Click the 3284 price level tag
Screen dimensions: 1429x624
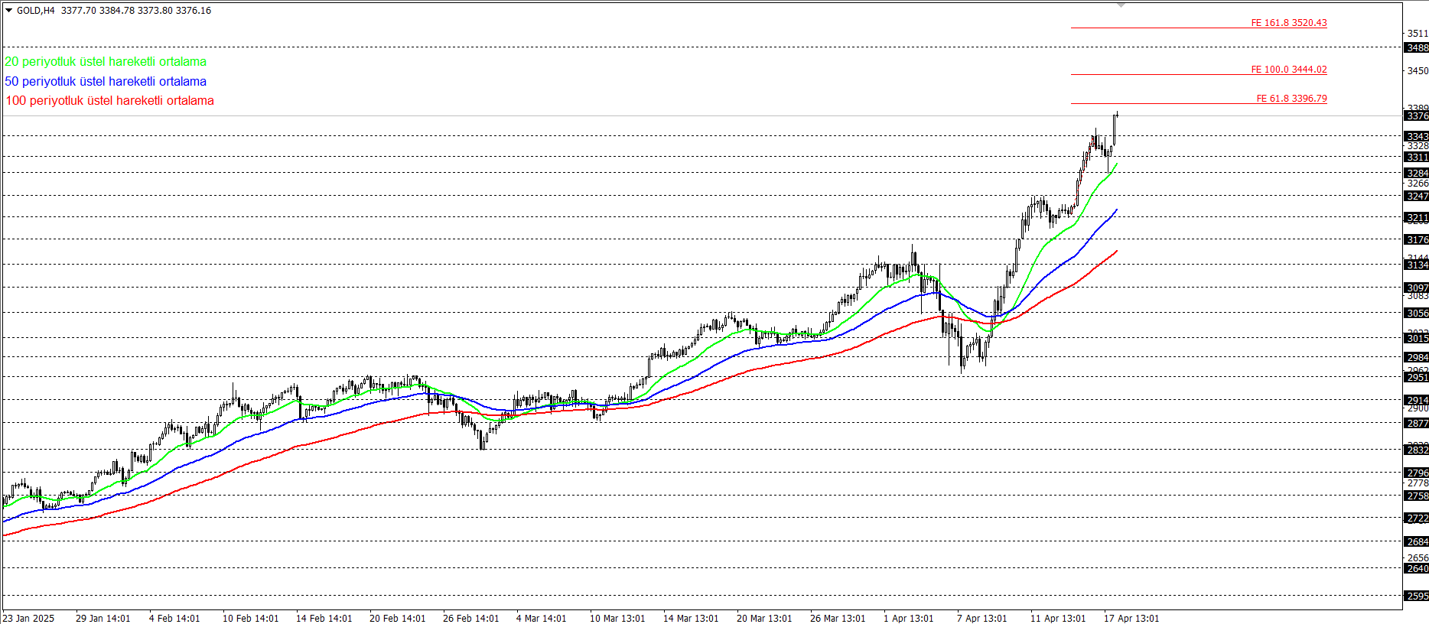(x=1417, y=174)
